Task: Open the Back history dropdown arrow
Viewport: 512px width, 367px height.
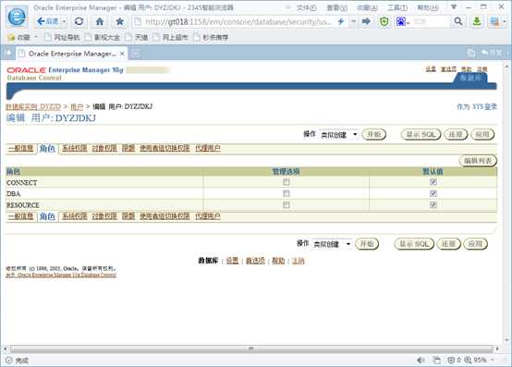Action: point(65,21)
